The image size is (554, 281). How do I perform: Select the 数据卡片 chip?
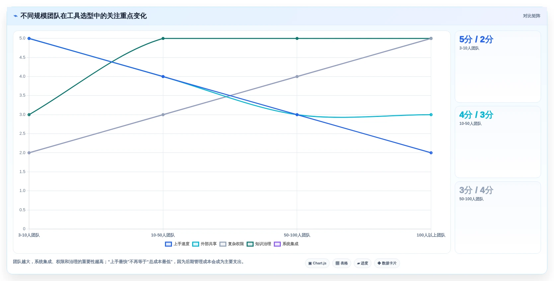point(387,263)
